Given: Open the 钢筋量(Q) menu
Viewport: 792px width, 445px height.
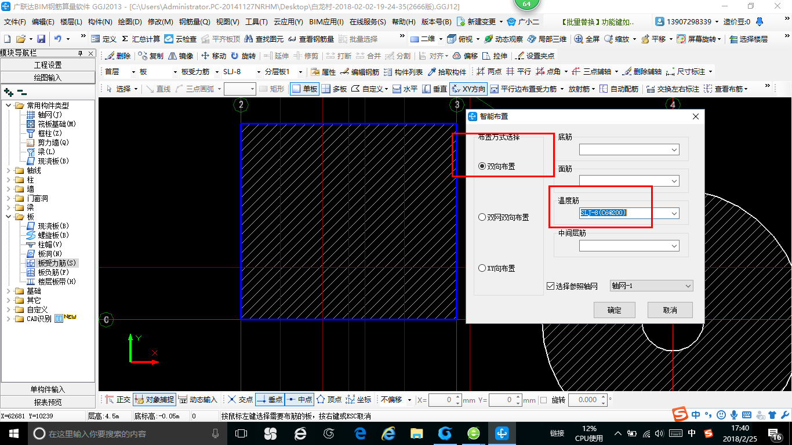Looking at the screenshot, I should [194, 22].
